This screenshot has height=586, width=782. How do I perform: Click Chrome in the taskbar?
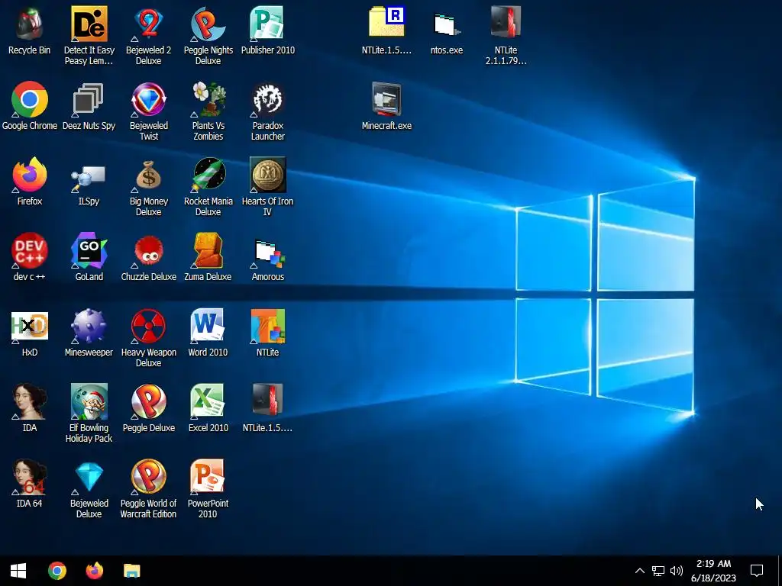coord(57,571)
